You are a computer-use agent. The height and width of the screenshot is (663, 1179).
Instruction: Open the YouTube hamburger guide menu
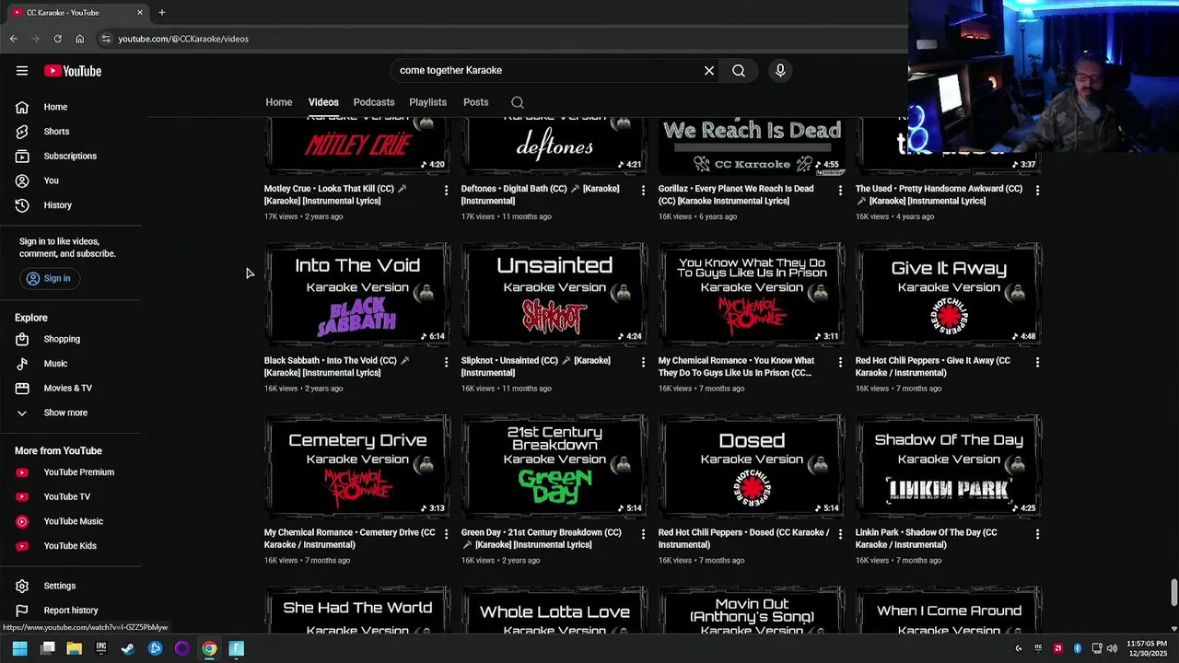22,71
